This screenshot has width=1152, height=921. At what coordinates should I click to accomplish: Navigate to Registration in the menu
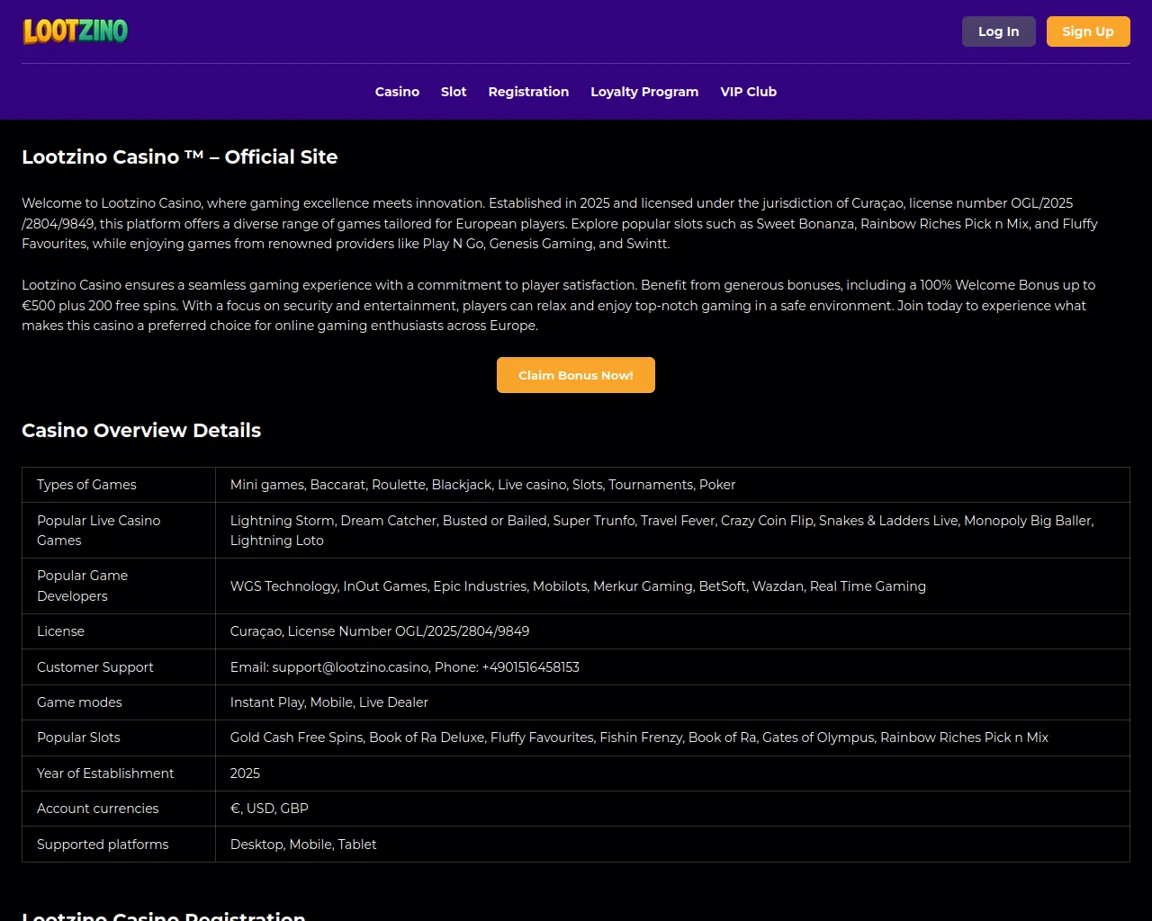click(x=528, y=92)
